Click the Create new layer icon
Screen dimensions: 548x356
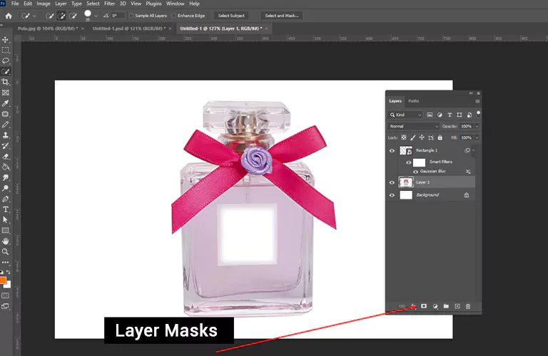click(x=457, y=306)
